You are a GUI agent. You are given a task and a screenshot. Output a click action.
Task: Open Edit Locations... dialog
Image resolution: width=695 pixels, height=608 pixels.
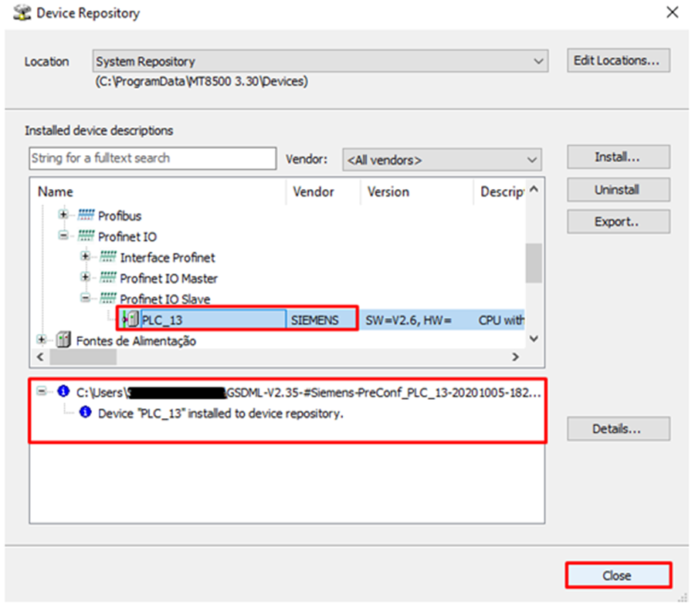click(618, 61)
